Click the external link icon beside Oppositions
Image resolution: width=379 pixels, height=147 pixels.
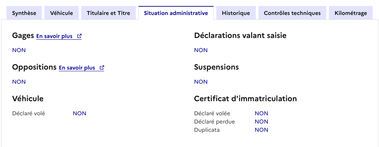tap(102, 68)
